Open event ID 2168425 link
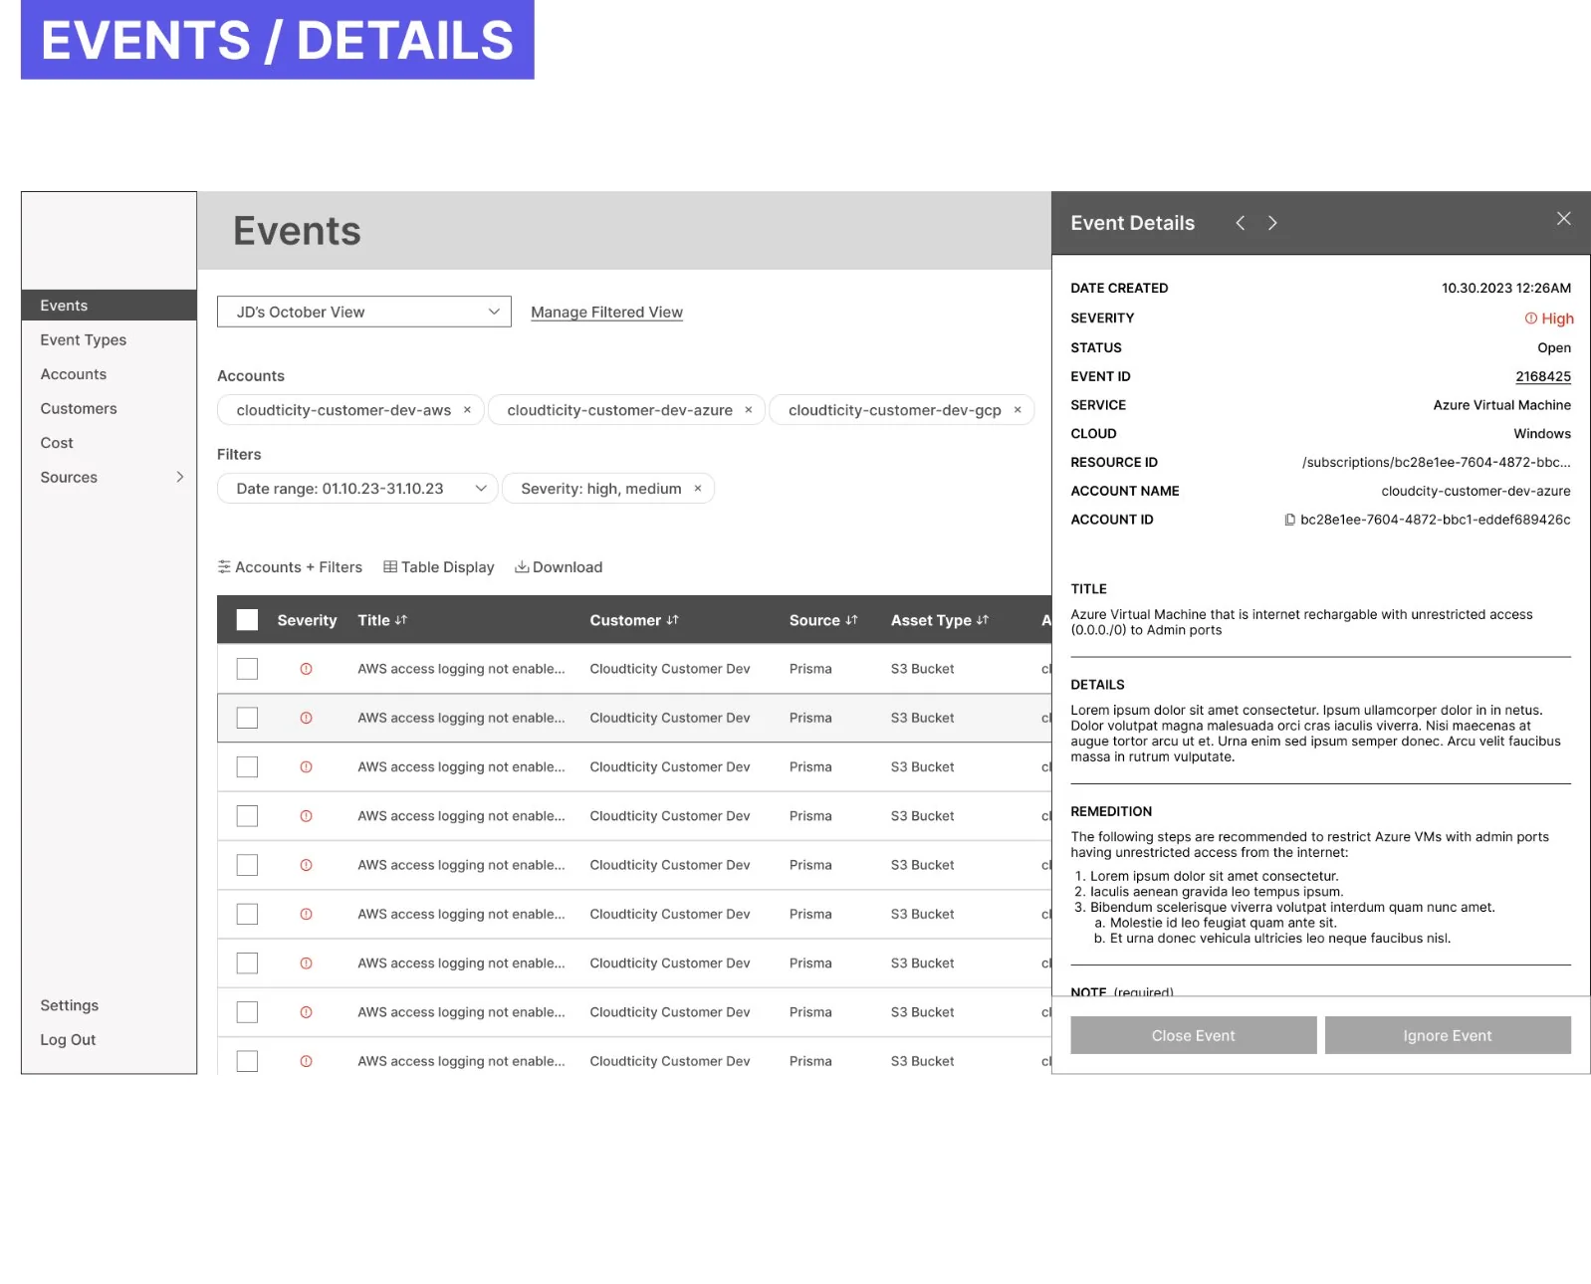Image resolution: width=1591 pixels, height=1284 pixels. (x=1542, y=376)
